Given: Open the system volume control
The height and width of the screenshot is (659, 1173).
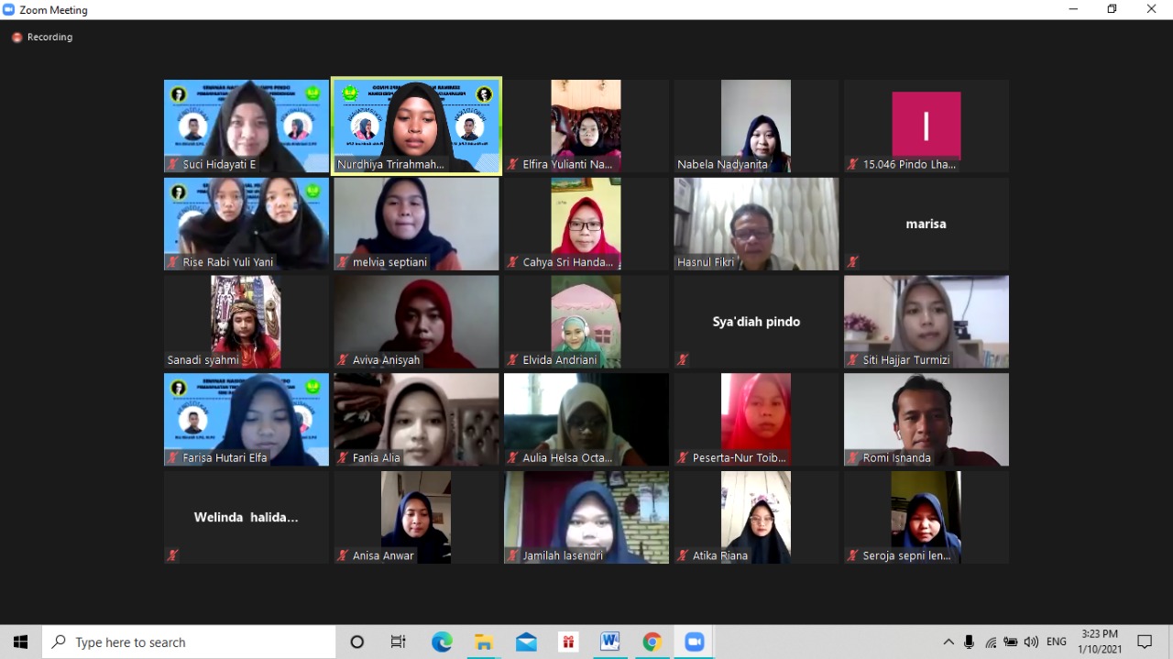Looking at the screenshot, I should pos(1031,642).
